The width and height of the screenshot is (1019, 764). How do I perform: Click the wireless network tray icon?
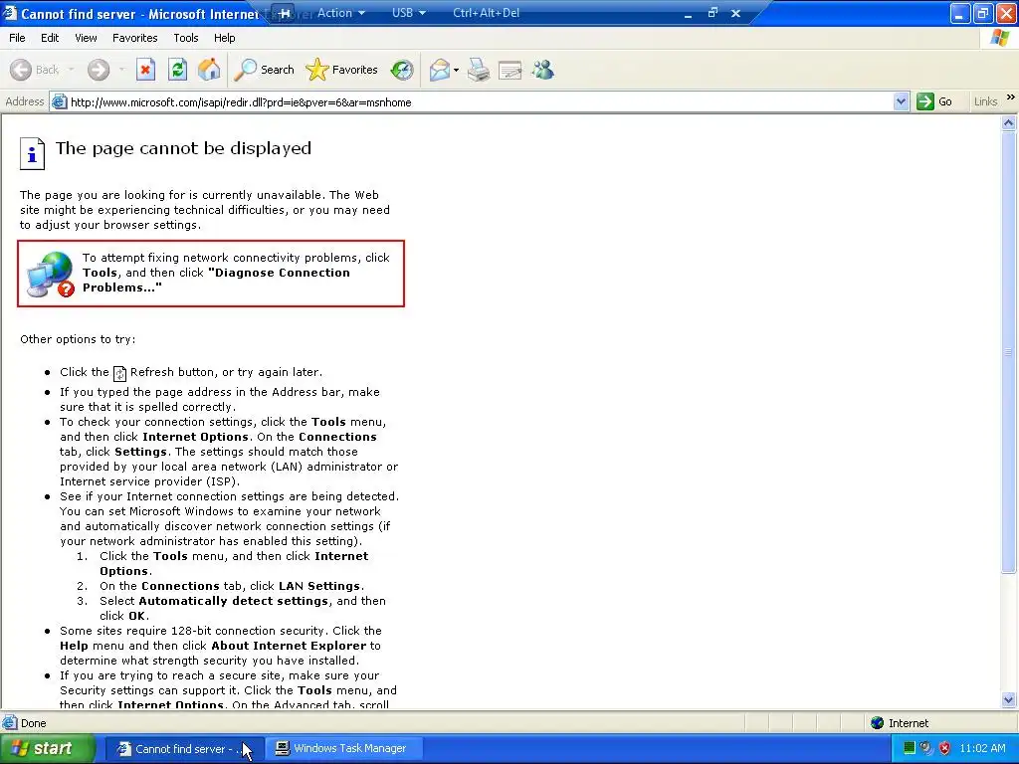click(x=926, y=748)
